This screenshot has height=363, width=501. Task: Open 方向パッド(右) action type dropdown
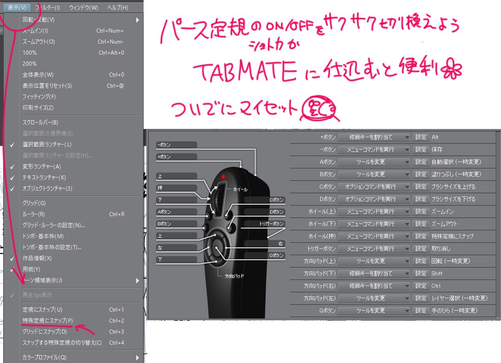coord(374,286)
